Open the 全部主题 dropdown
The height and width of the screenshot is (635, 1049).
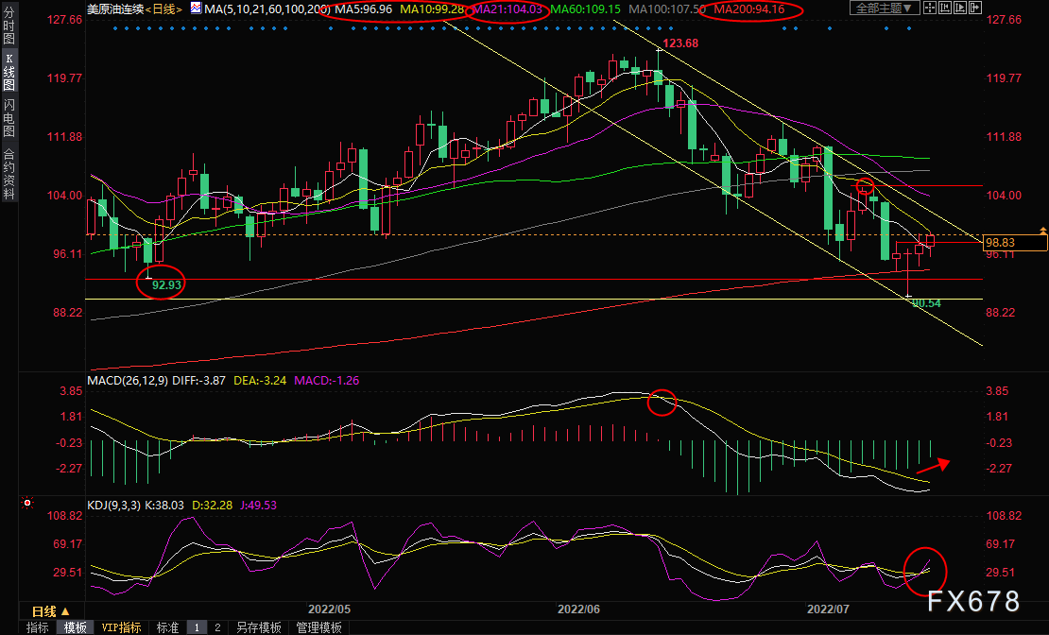(x=884, y=8)
